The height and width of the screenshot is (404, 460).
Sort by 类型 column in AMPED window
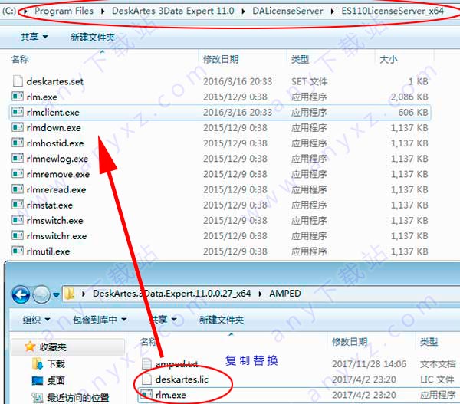point(429,341)
